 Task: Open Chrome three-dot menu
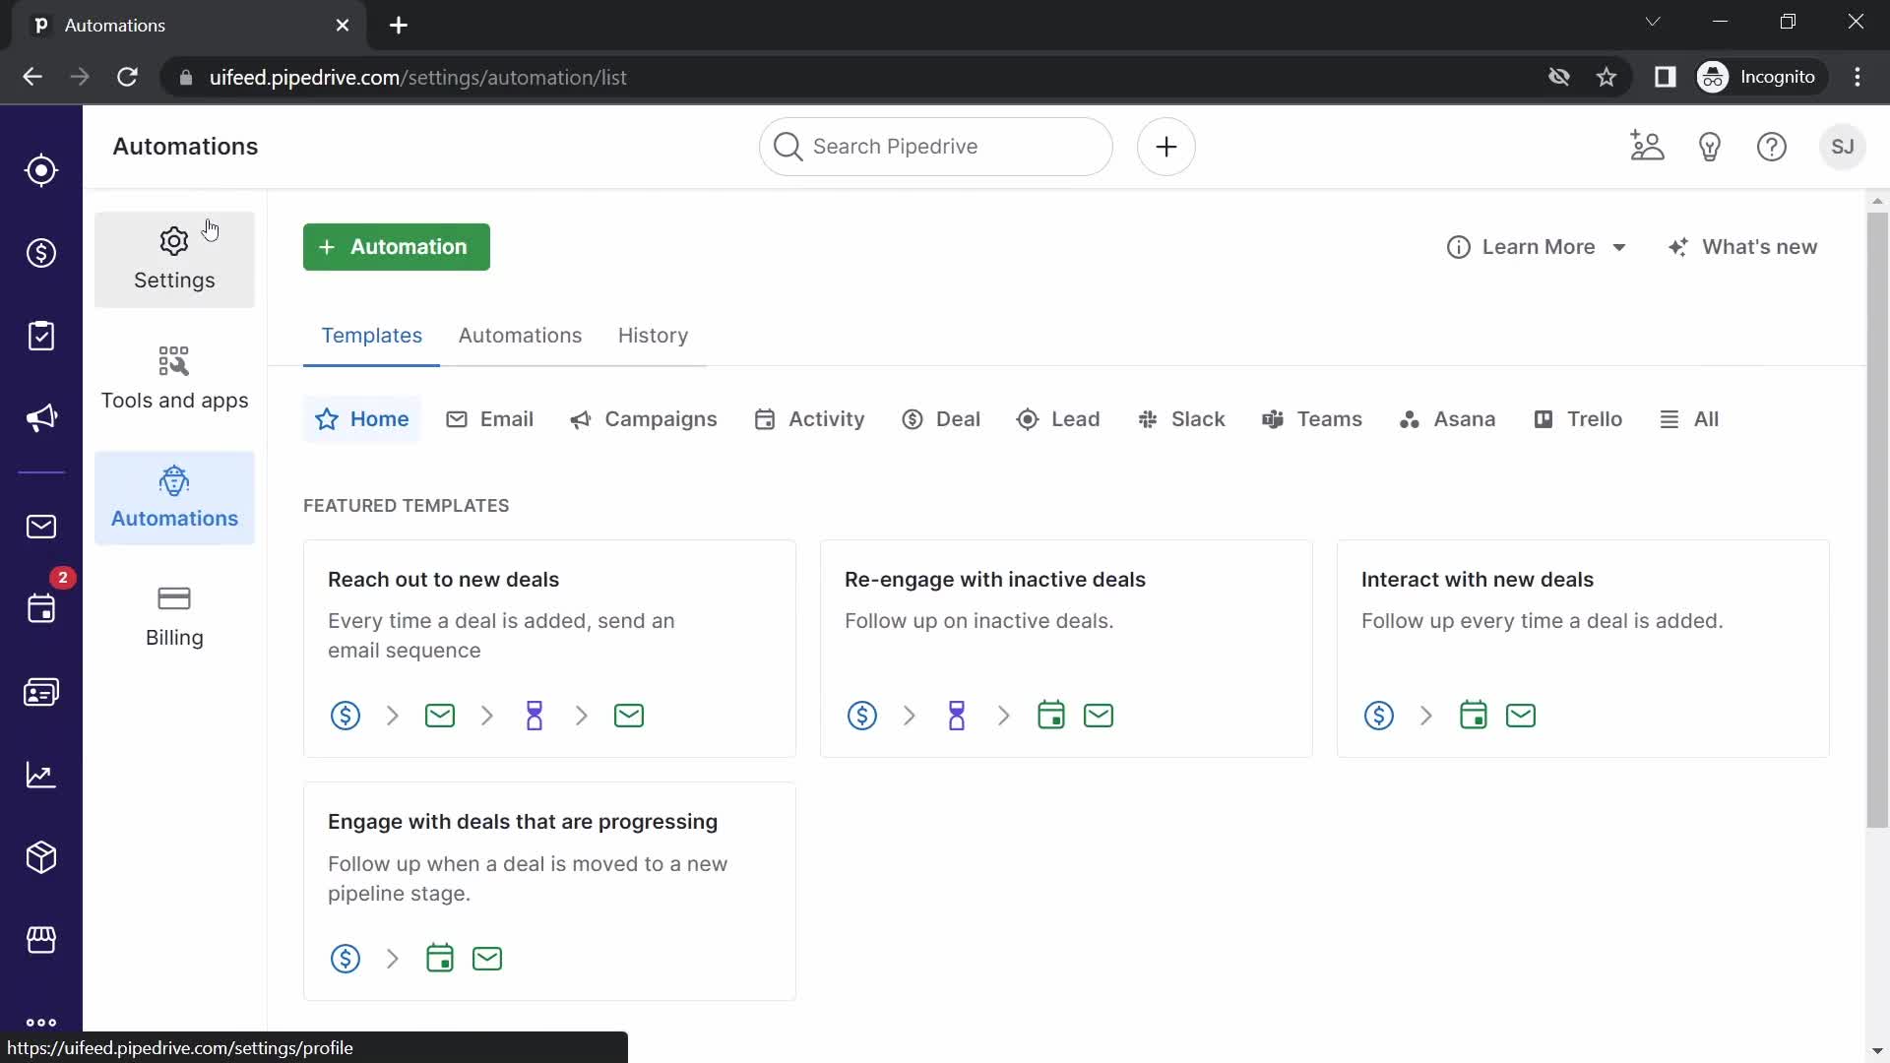1858,77
